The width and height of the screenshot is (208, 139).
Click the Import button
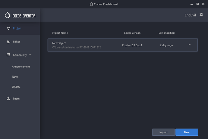coord(163,132)
